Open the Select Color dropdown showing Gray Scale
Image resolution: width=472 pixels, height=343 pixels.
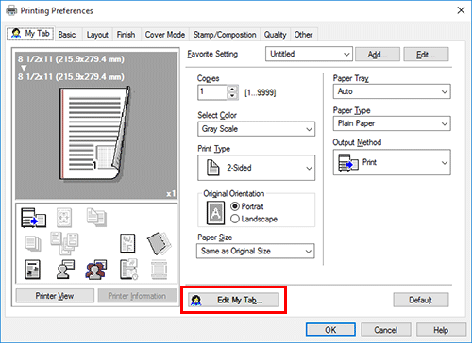(256, 129)
